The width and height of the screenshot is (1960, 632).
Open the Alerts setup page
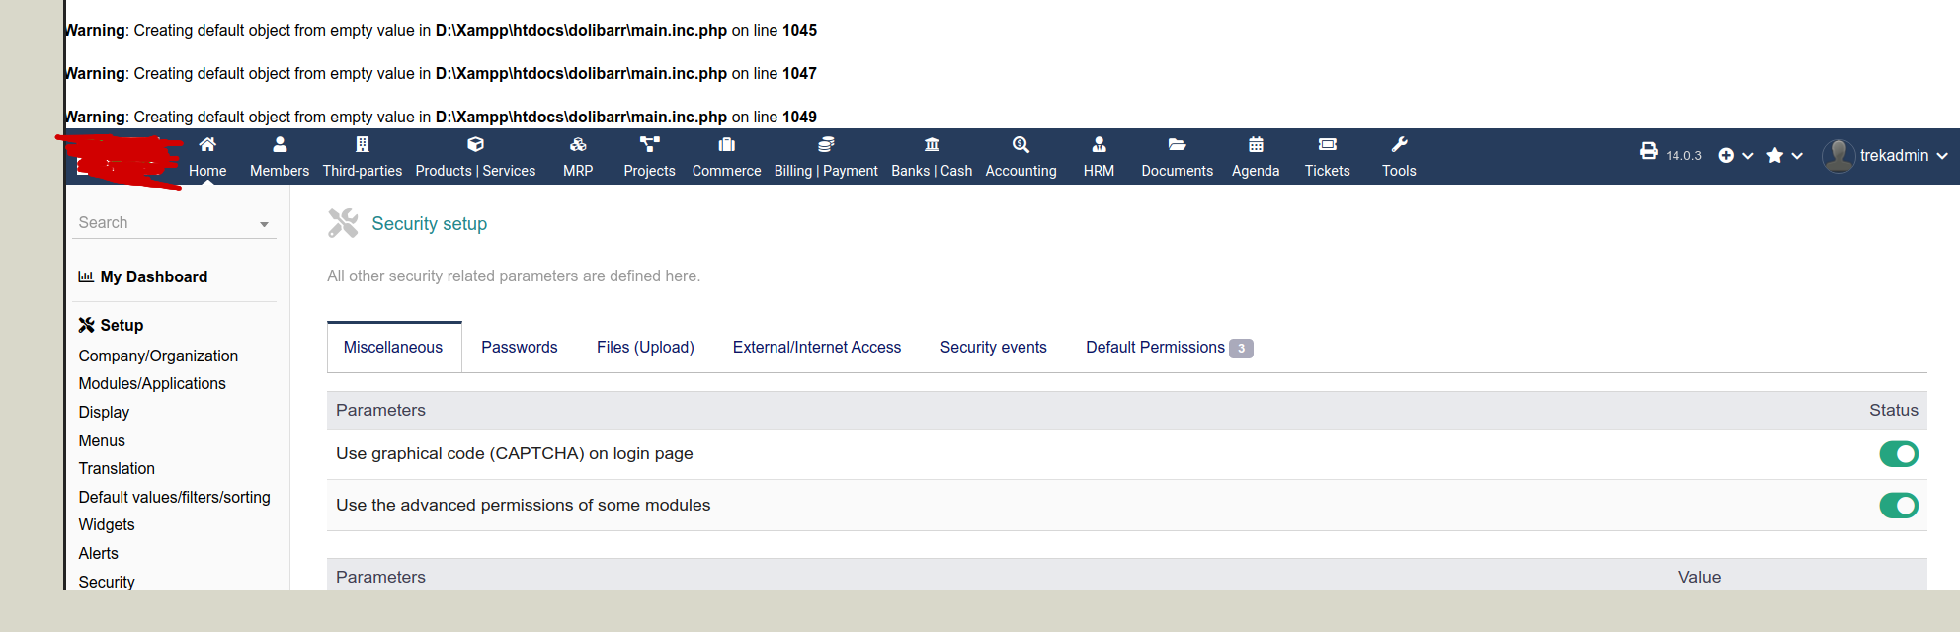[x=98, y=553]
